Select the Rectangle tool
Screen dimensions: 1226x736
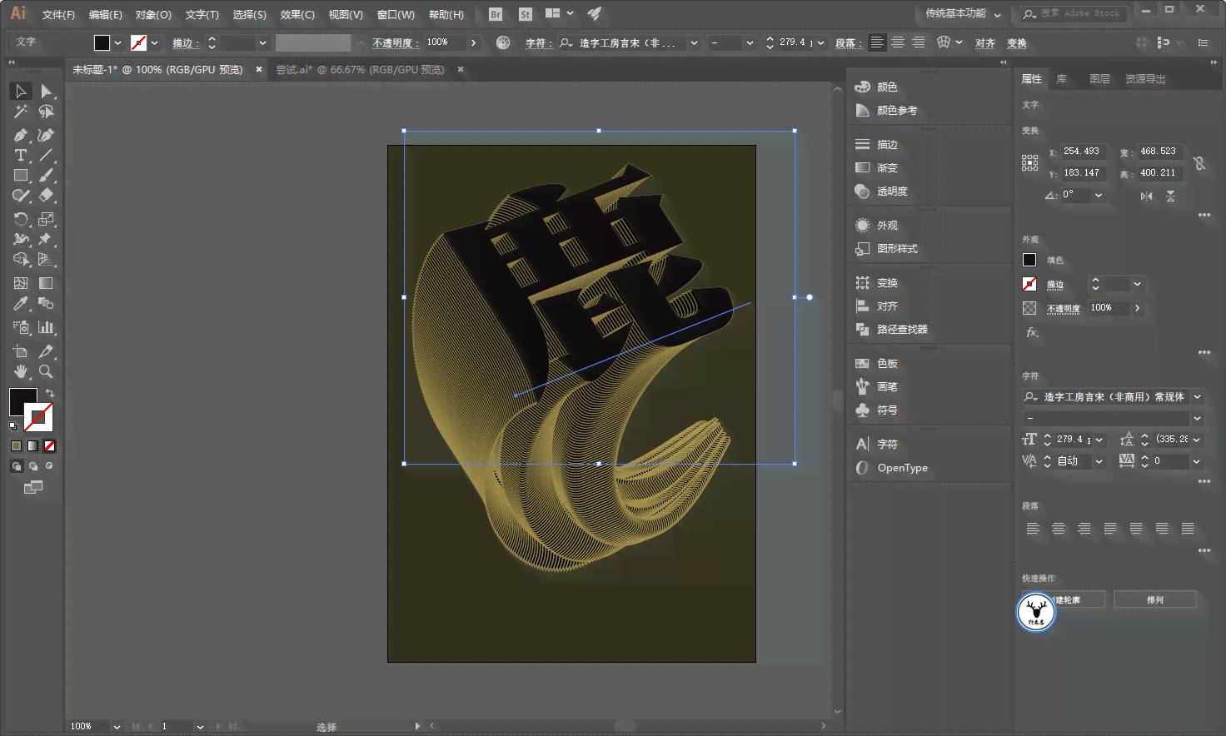pos(21,176)
